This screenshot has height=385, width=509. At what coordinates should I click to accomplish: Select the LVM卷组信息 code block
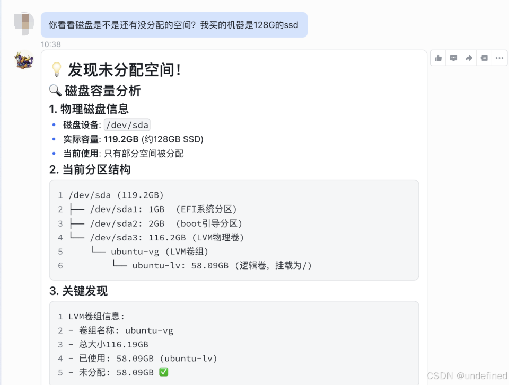point(233,344)
